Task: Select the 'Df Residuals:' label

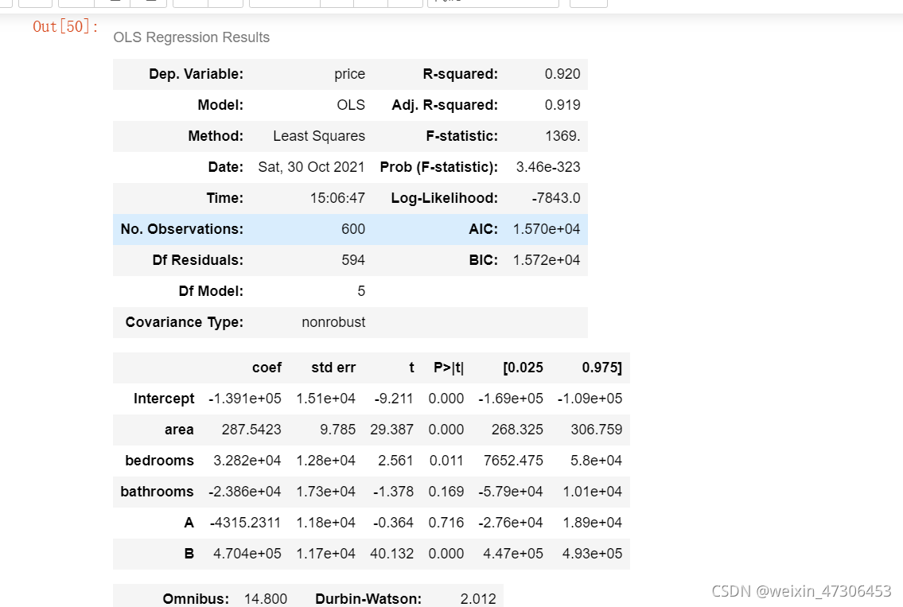Action: coord(197,261)
